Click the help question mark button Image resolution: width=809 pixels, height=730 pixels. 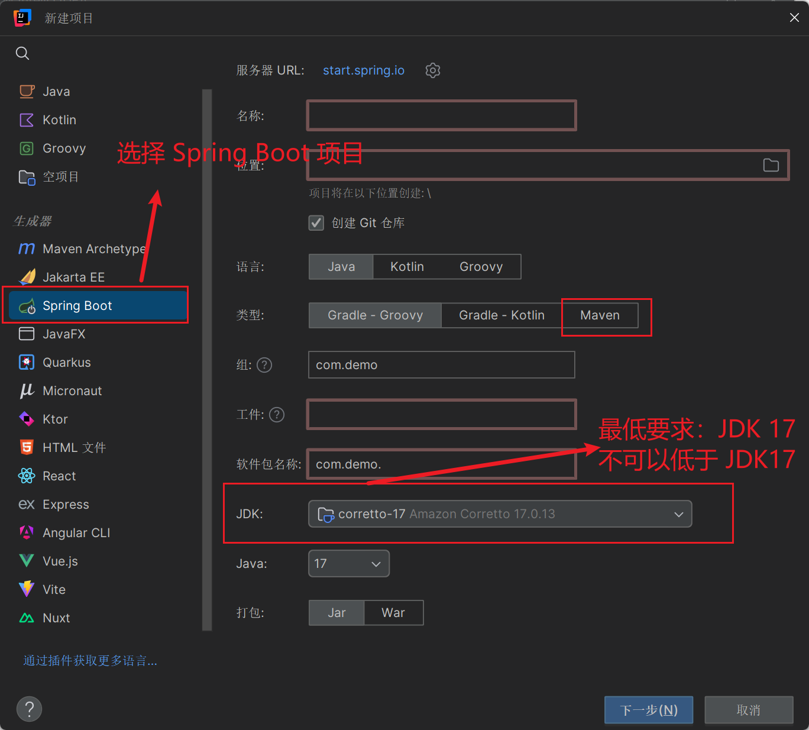tap(30, 709)
